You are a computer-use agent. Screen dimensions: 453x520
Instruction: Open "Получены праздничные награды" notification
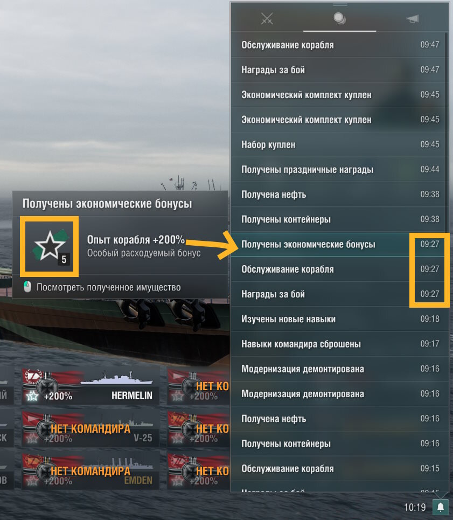point(339,169)
